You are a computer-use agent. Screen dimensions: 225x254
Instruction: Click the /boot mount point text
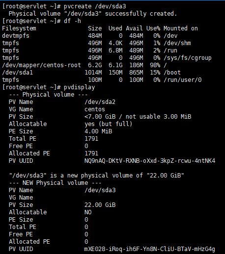click(172, 73)
